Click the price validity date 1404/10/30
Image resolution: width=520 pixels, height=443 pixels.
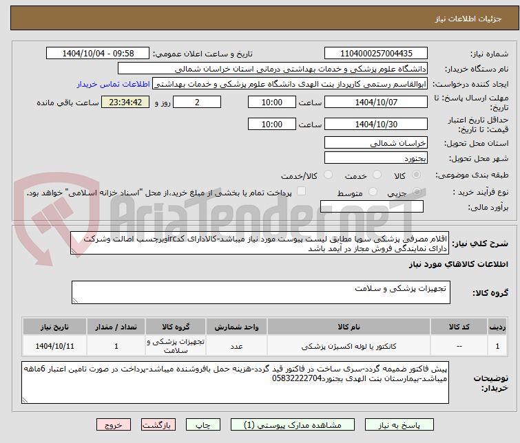click(376, 125)
